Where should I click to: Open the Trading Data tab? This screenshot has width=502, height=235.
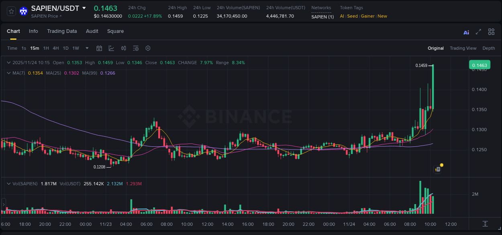click(x=62, y=31)
